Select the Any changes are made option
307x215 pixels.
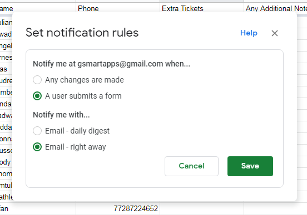click(37, 80)
